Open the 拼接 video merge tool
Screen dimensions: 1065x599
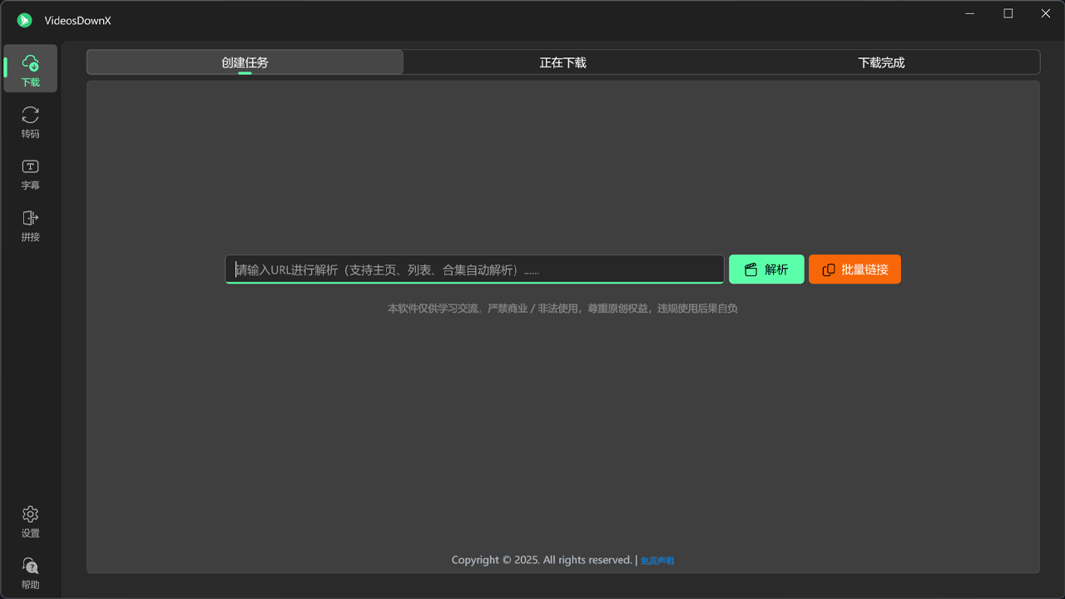(x=30, y=225)
